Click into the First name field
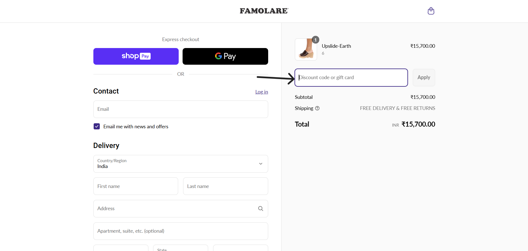The image size is (528, 251). 136,186
